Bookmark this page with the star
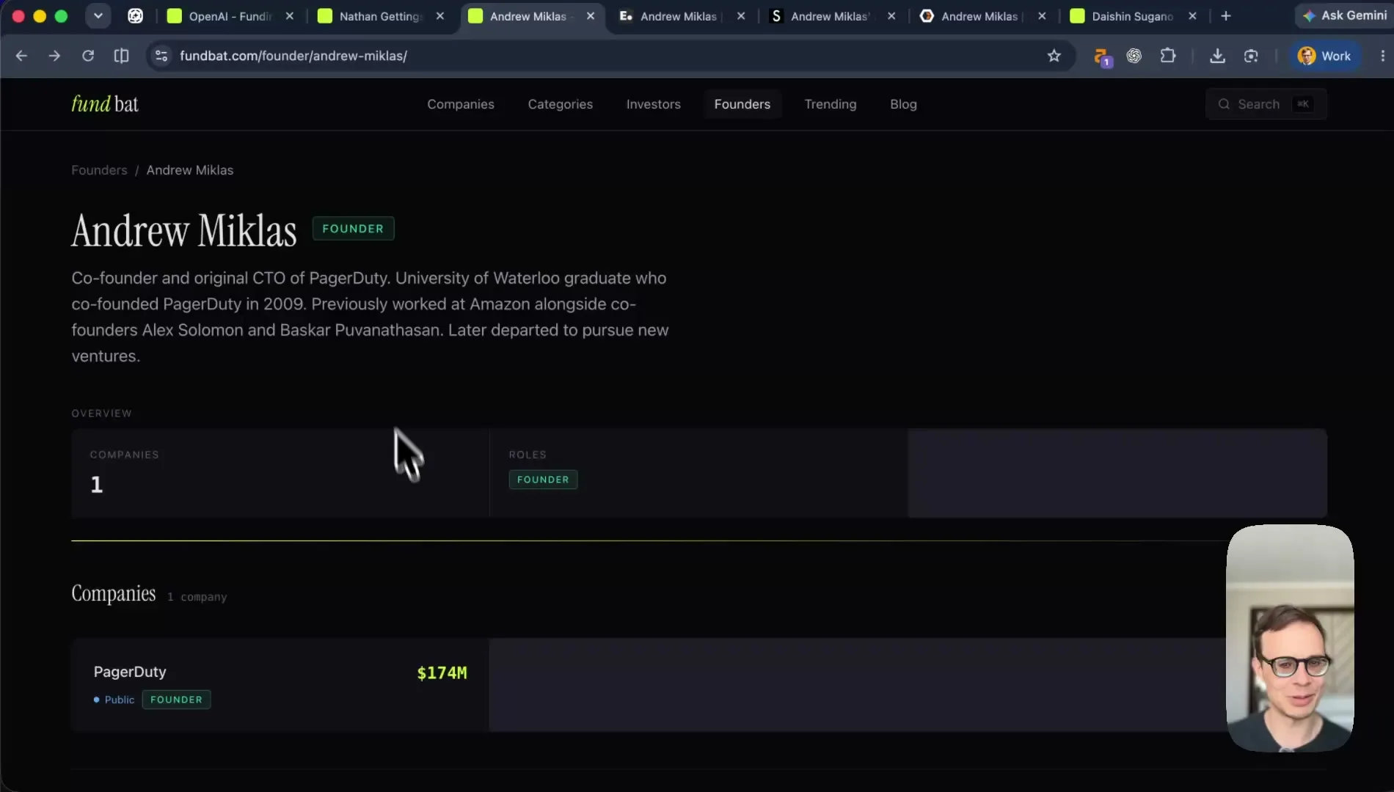This screenshot has height=792, width=1394. click(1054, 56)
